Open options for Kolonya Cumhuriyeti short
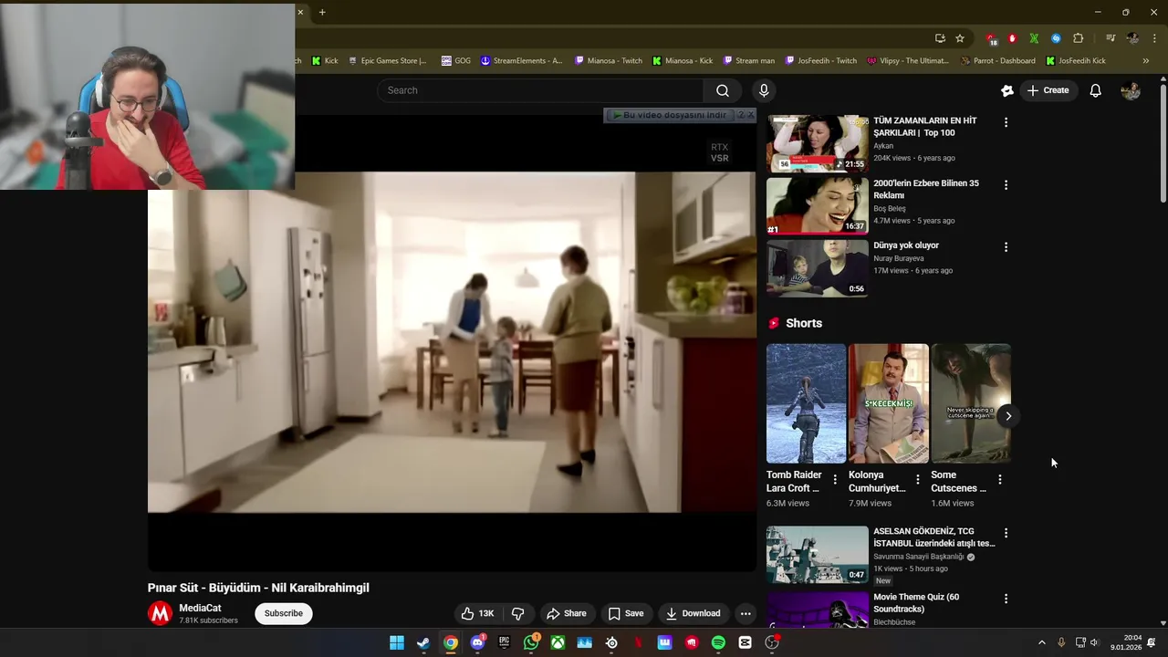This screenshot has width=1168, height=657. click(917, 479)
